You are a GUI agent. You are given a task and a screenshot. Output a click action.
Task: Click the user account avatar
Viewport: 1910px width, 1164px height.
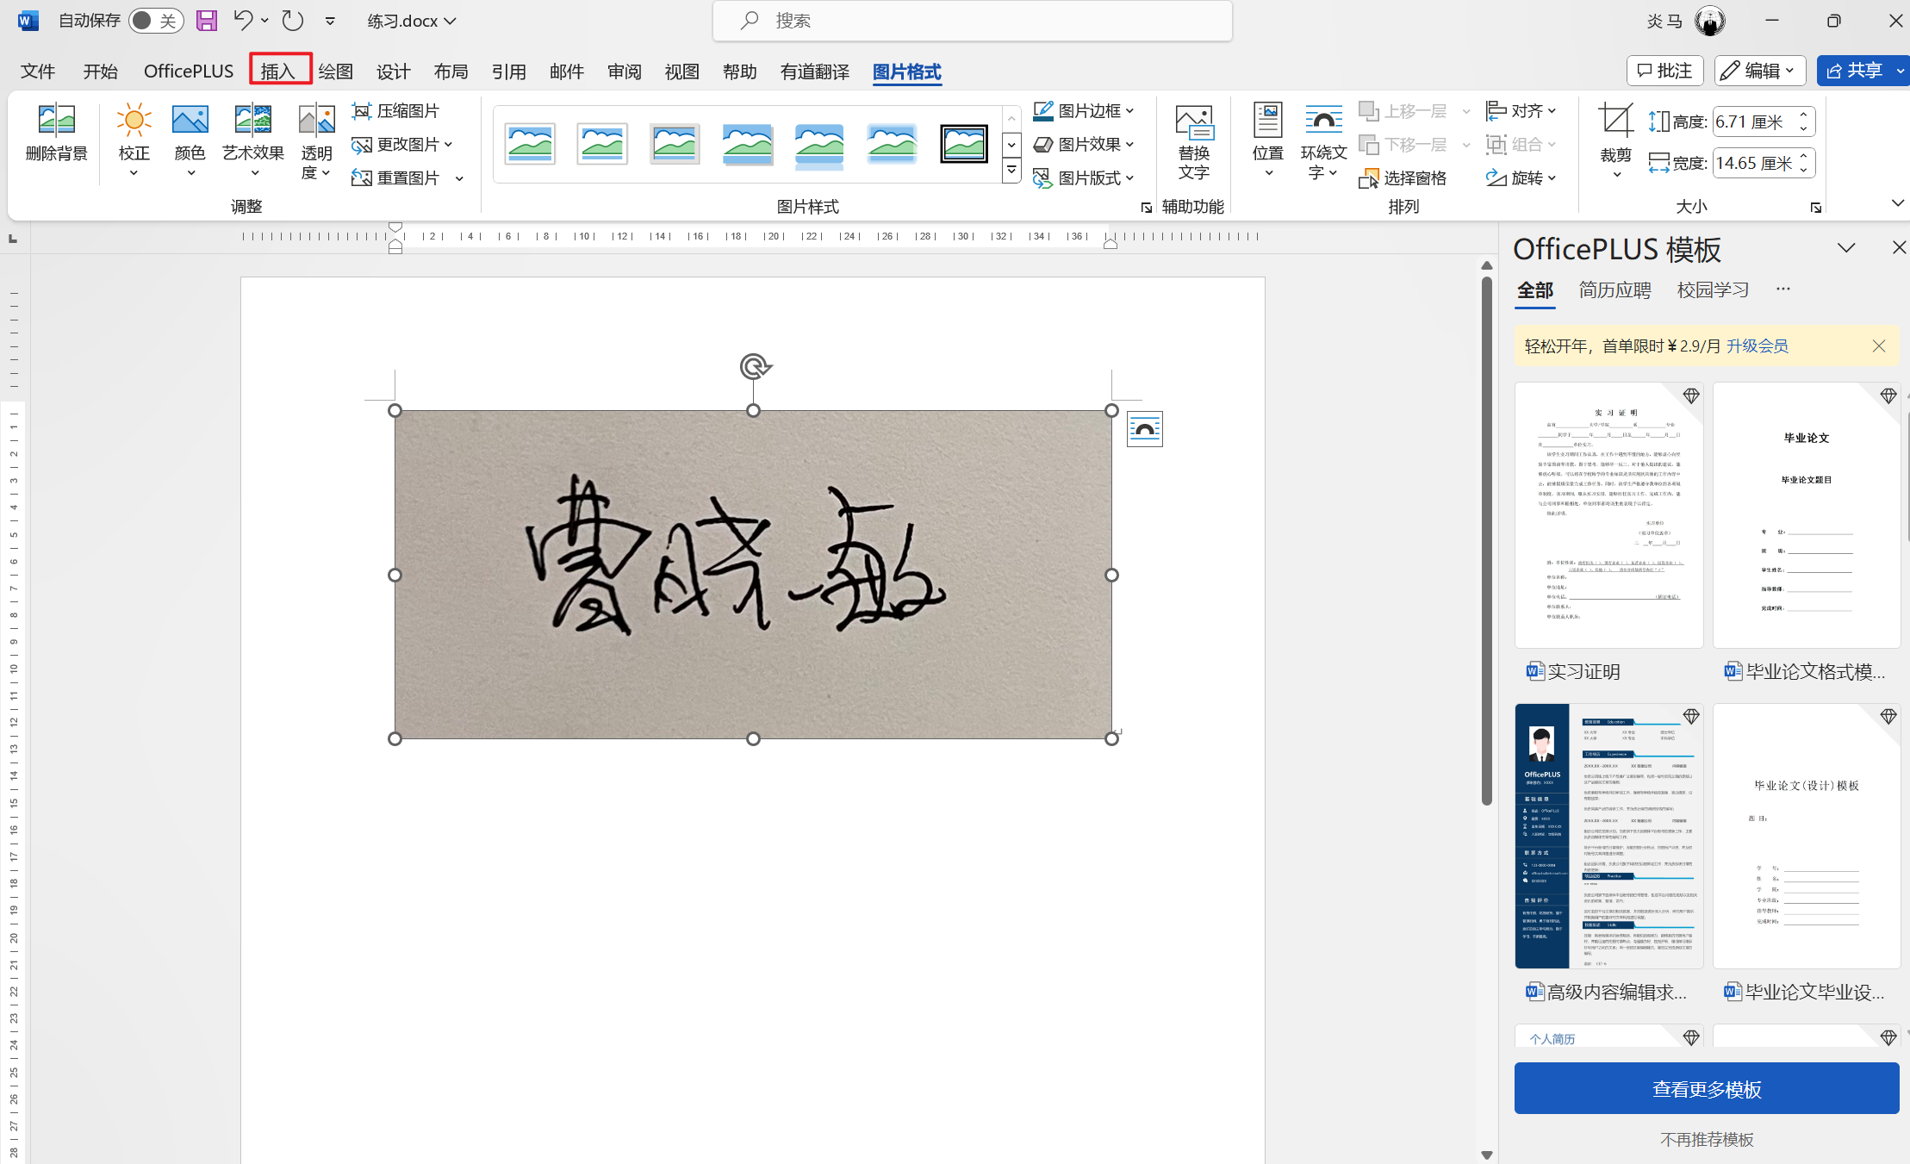[x=1709, y=21]
